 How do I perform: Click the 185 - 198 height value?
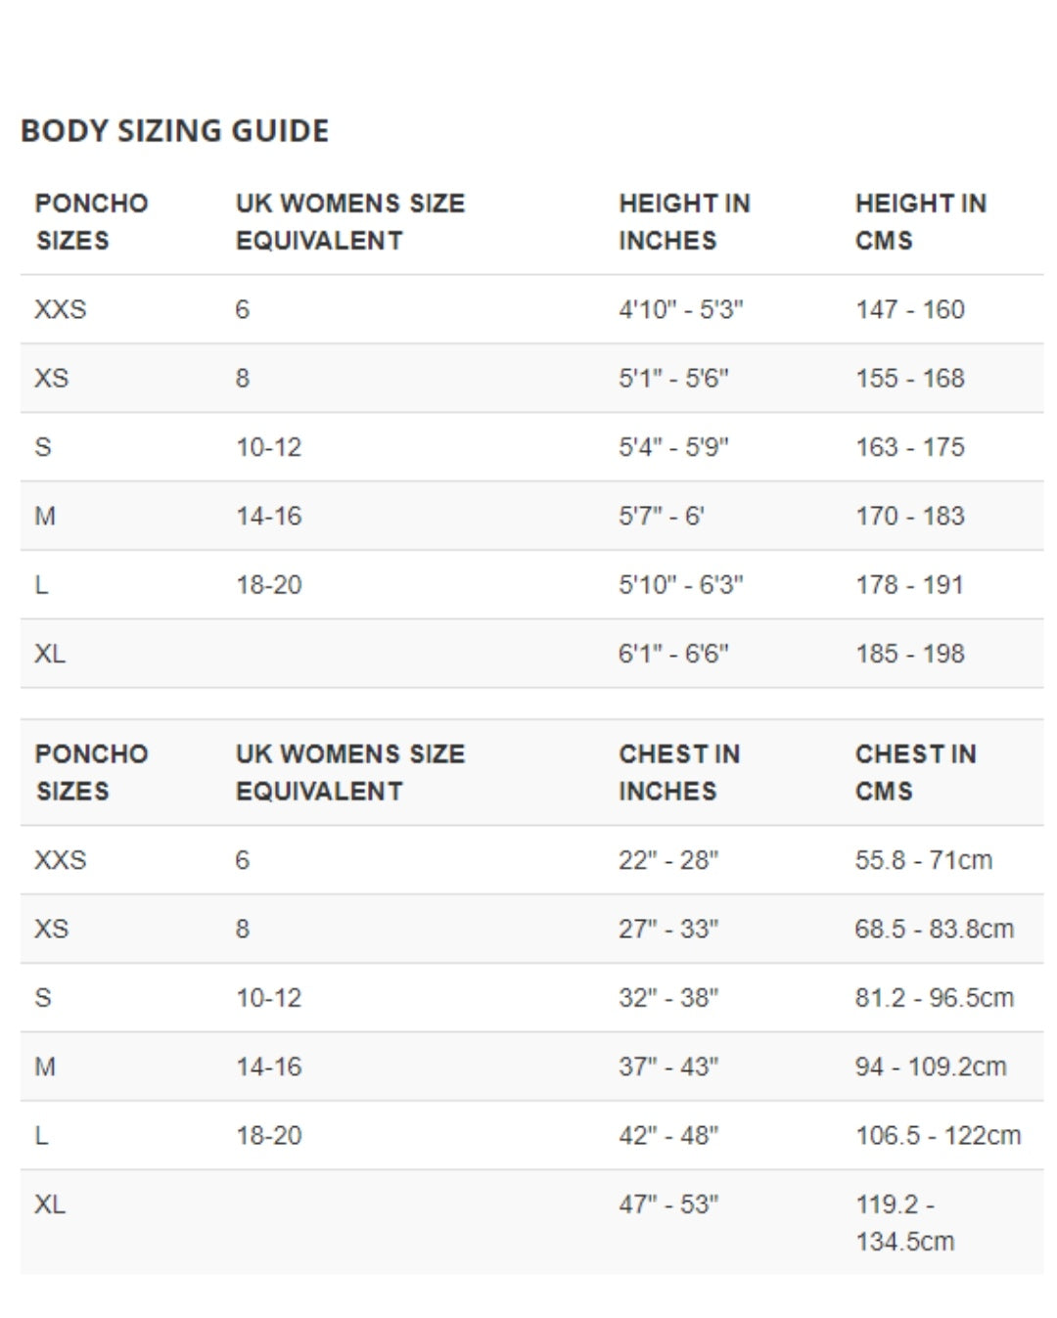pyautogui.click(x=910, y=654)
